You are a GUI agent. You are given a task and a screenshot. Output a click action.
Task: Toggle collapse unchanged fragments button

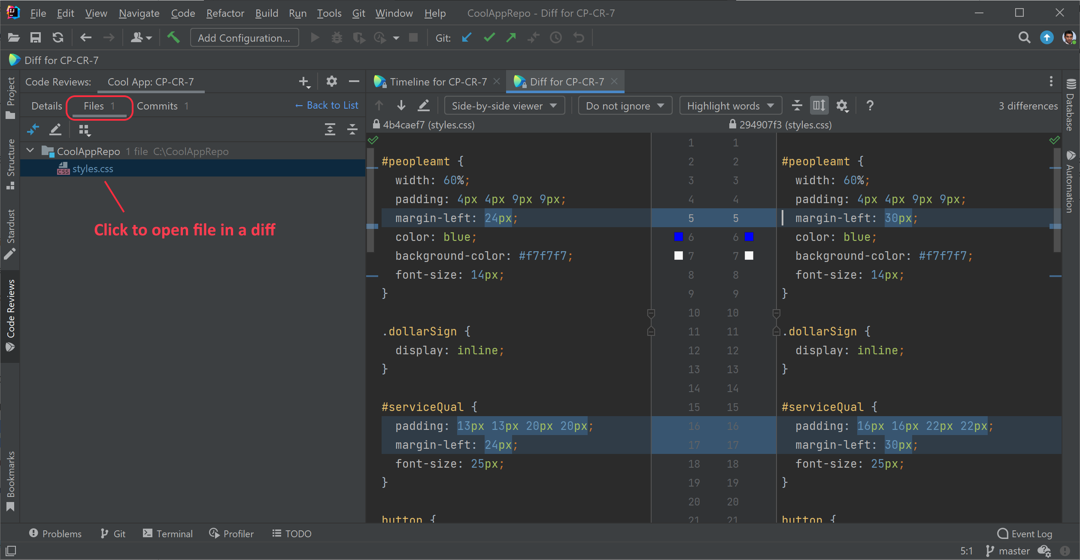[x=797, y=106]
